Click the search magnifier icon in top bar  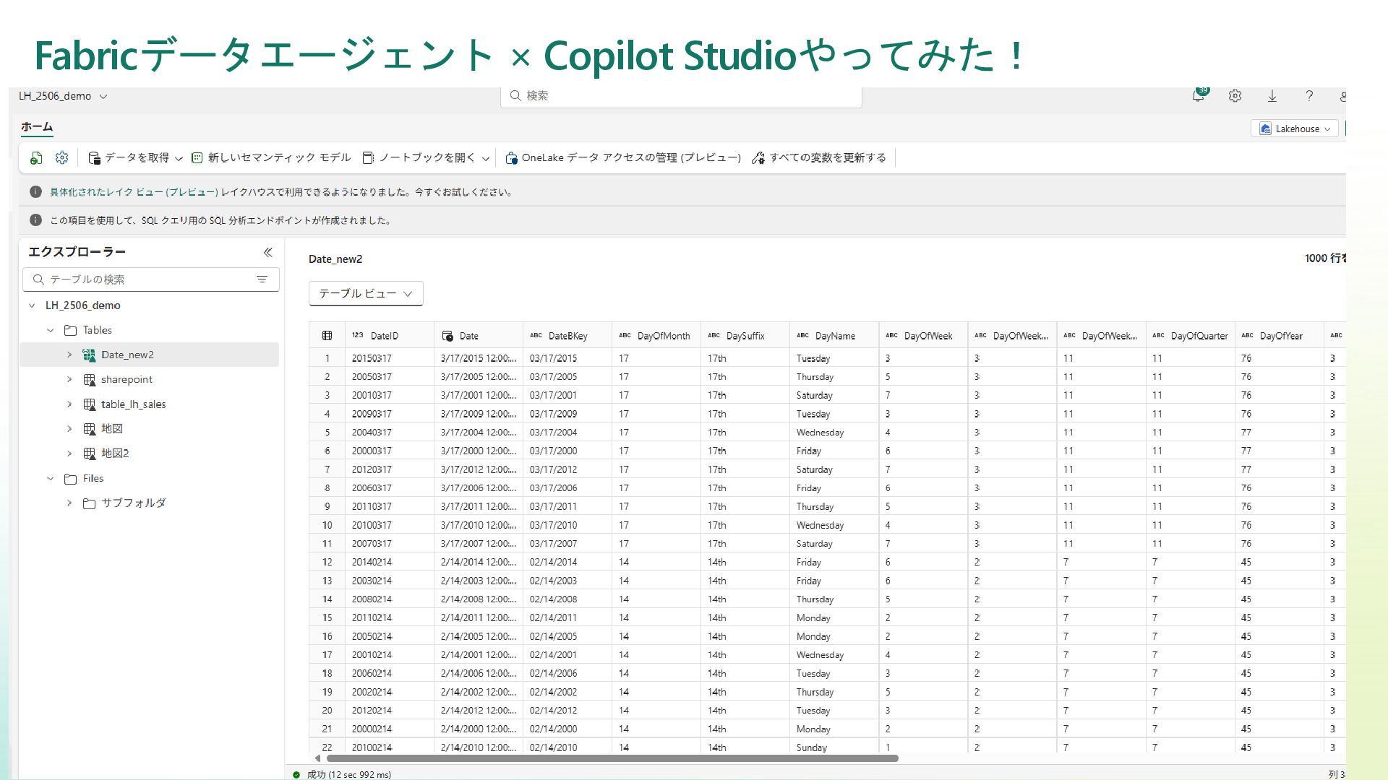[x=515, y=95]
